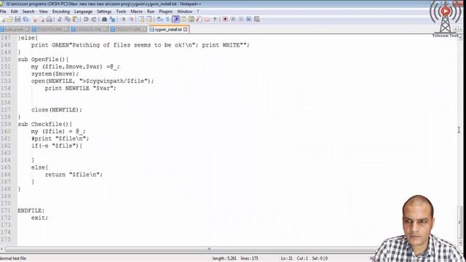Open the Language menu
The width and height of the screenshot is (466, 262).
coord(83,12)
